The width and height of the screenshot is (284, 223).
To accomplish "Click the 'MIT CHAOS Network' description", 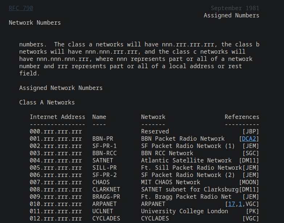I will 170,182.
